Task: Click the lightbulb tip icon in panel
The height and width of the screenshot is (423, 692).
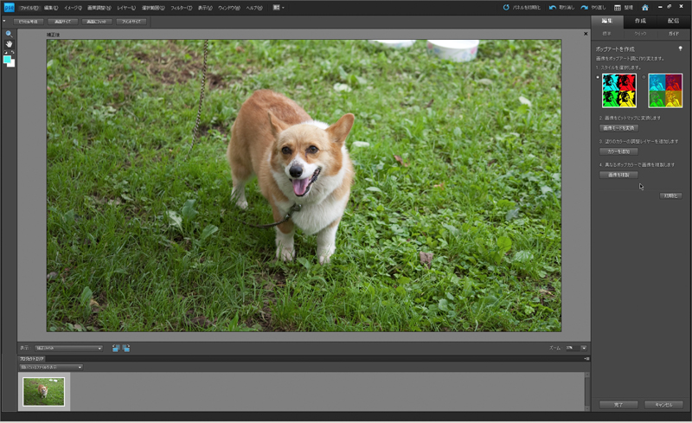Action: [680, 48]
